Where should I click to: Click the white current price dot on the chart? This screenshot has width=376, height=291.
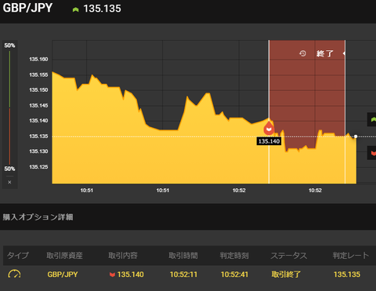point(356,136)
